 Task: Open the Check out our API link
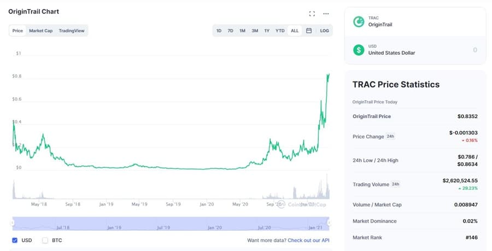[x=309, y=240]
